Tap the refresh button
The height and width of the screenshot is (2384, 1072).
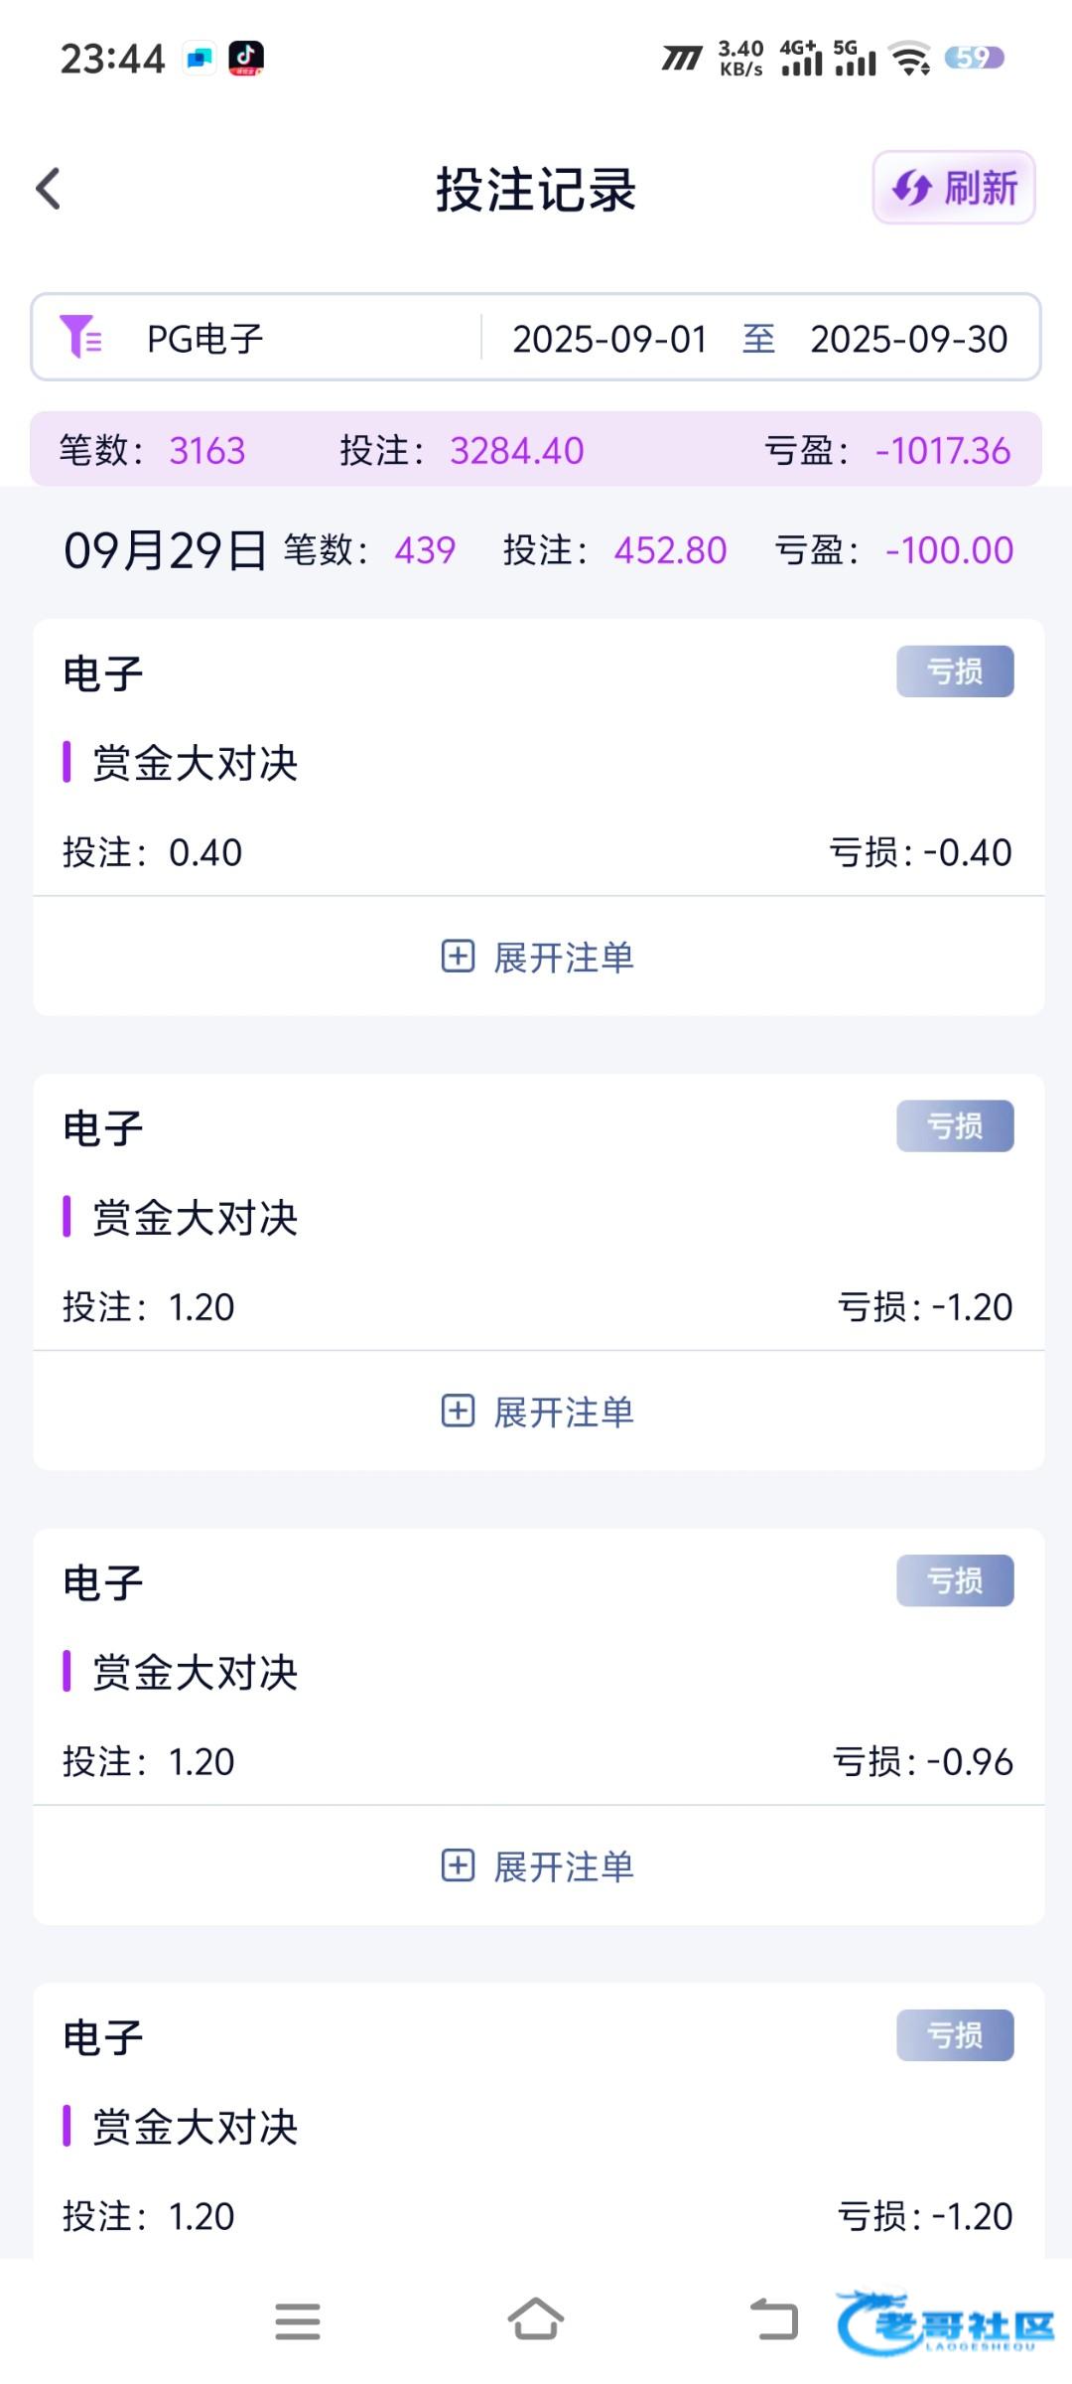click(x=954, y=188)
